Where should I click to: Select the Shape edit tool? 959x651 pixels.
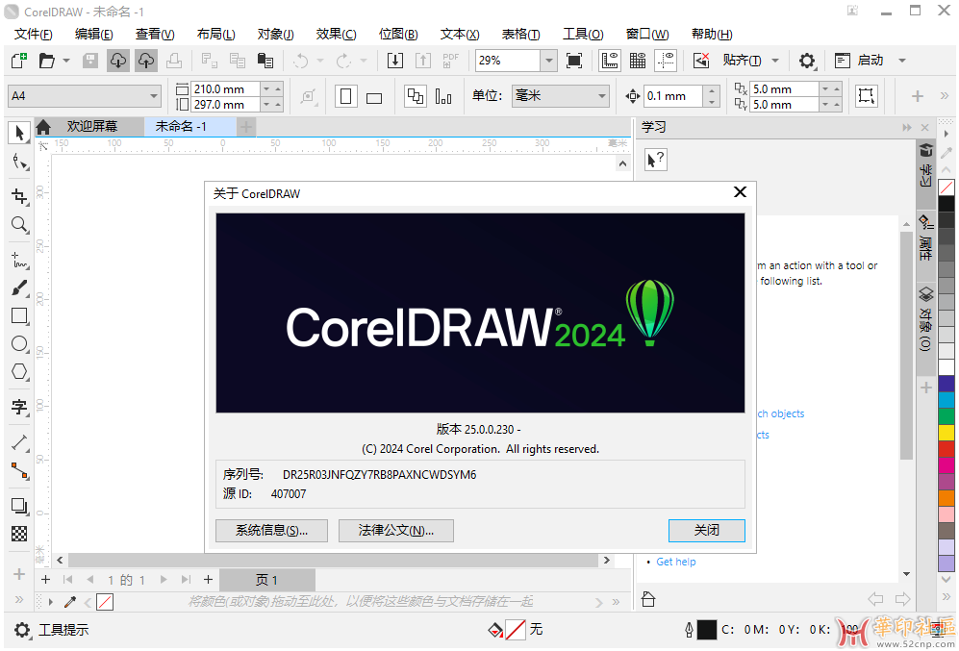pos(19,162)
